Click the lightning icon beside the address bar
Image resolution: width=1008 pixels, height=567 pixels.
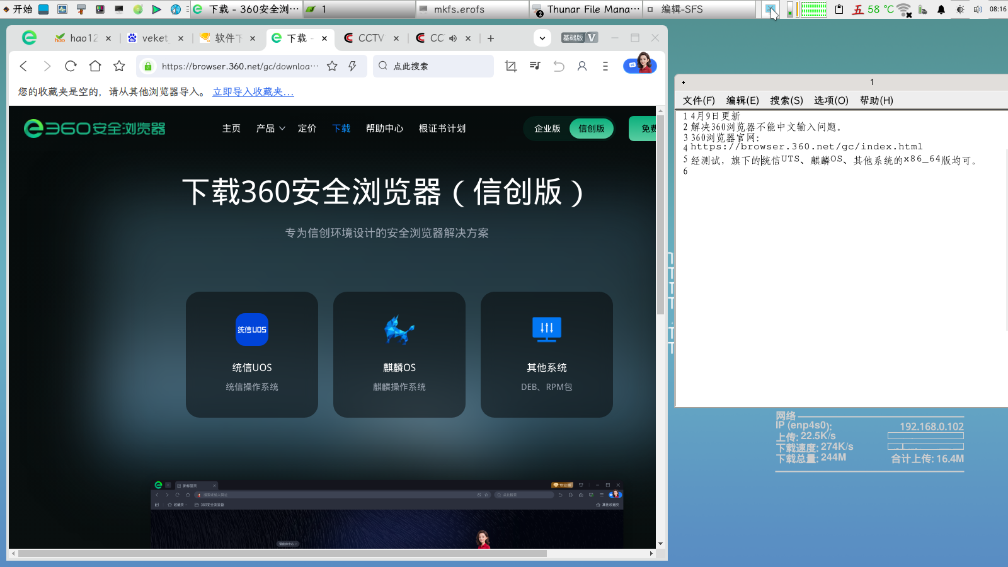(x=352, y=66)
